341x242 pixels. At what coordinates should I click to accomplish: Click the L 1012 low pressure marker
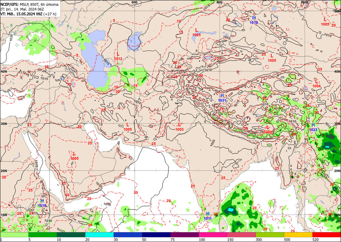coord(118,56)
